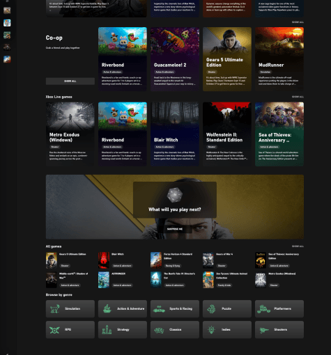
Task: Open the Sea of Thieves: Anniversary card
Action: 279,134
